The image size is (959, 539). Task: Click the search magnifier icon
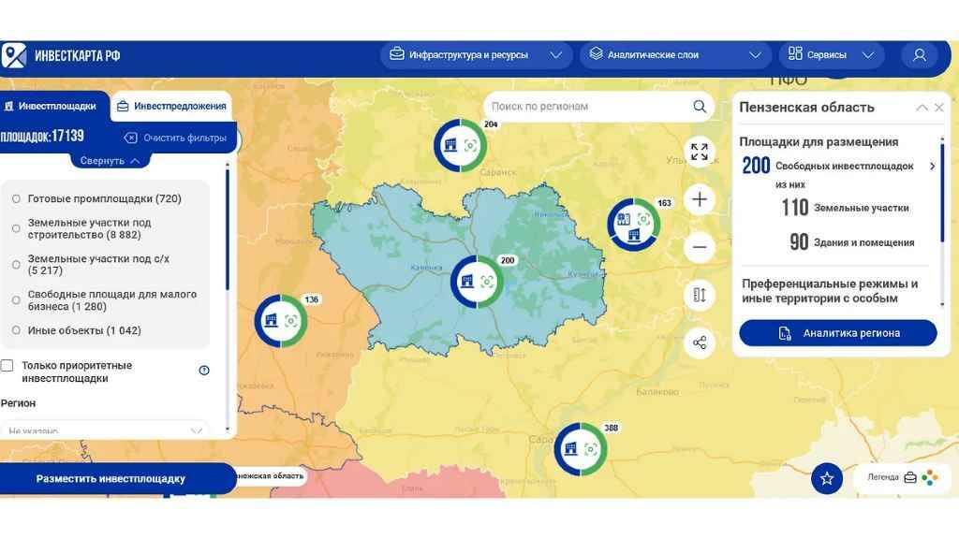tap(700, 107)
